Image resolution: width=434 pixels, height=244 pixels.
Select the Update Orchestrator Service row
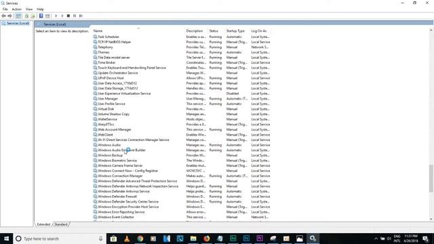(x=117, y=73)
